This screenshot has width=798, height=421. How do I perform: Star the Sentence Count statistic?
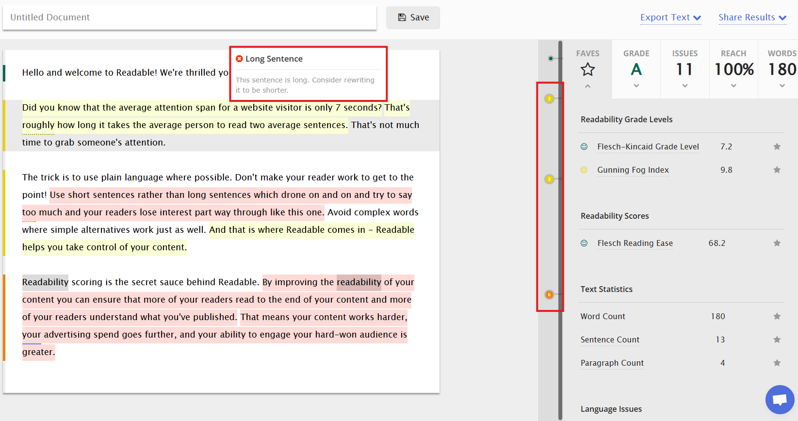point(777,340)
